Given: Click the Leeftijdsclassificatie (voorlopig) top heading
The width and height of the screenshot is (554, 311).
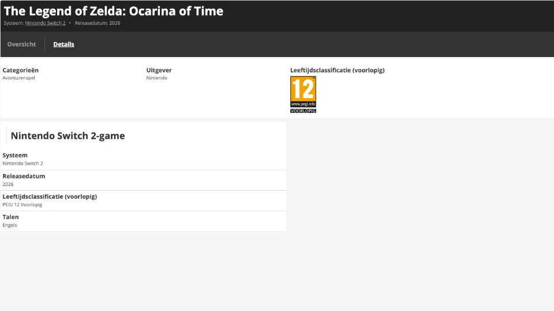Looking at the screenshot, I should 338,70.
